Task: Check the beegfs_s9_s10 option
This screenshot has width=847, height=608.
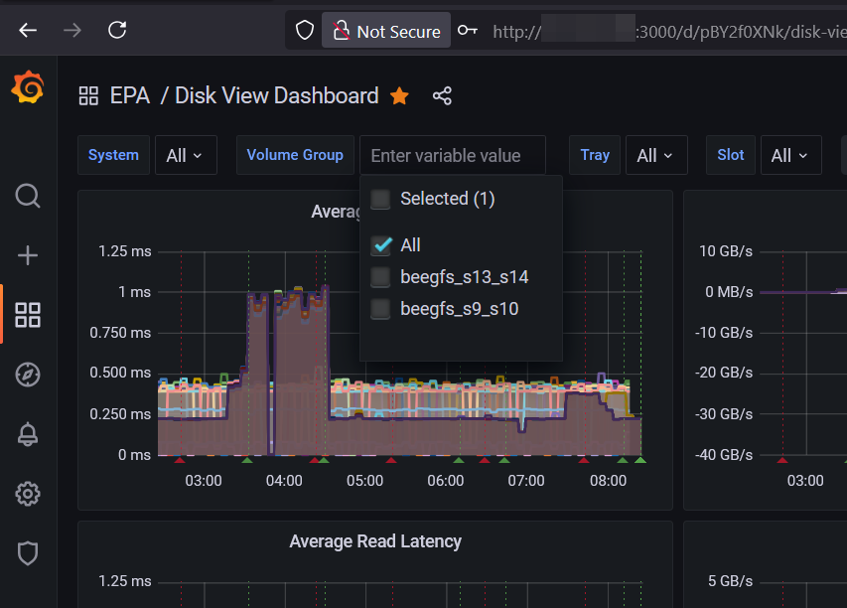Action: [x=380, y=309]
